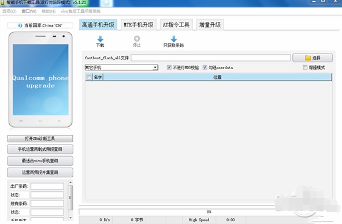Open the 窗口(W) menu
342x224 pixels.
tap(29, 12)
